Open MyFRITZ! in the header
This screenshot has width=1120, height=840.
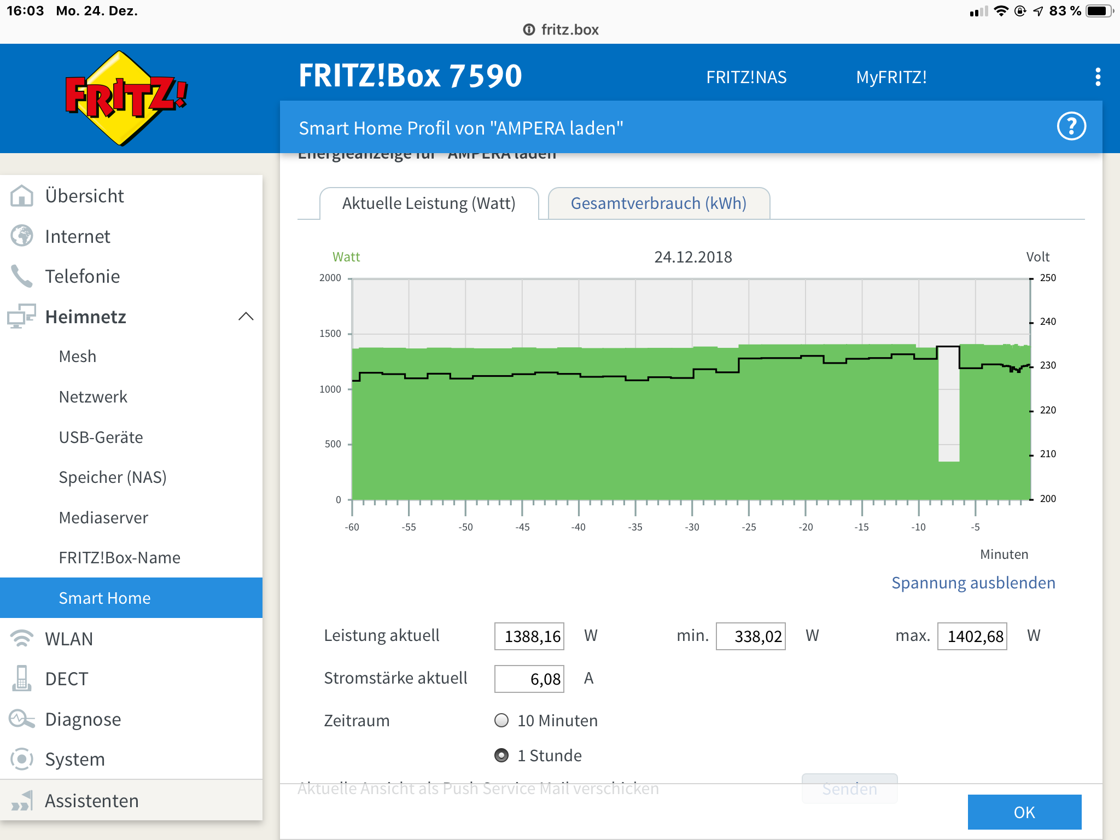(x=891, y=77)
